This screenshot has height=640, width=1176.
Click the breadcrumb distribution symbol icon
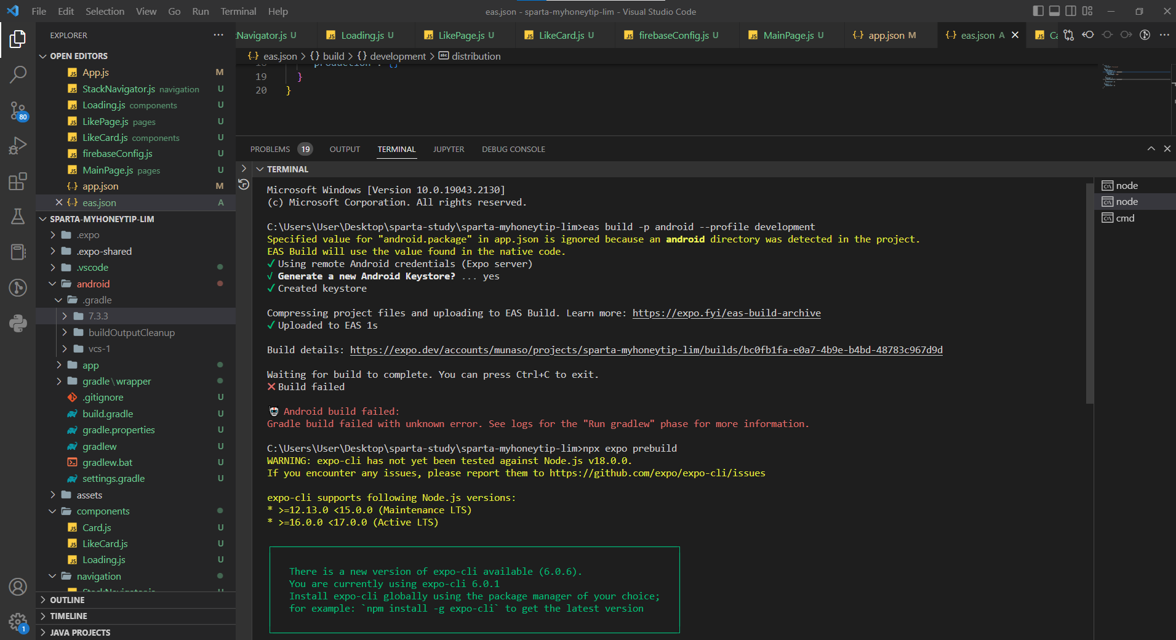tap(444, 56)
